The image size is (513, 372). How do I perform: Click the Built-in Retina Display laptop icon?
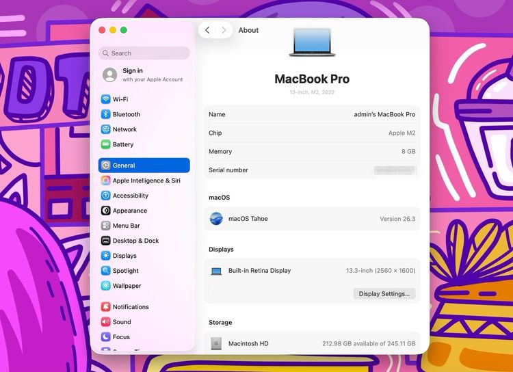(x=216, y=271)
